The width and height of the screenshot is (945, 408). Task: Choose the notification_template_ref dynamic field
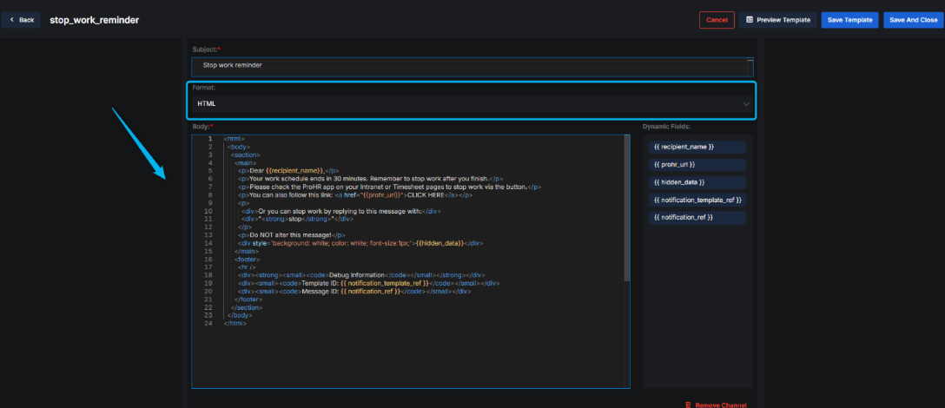697,200
